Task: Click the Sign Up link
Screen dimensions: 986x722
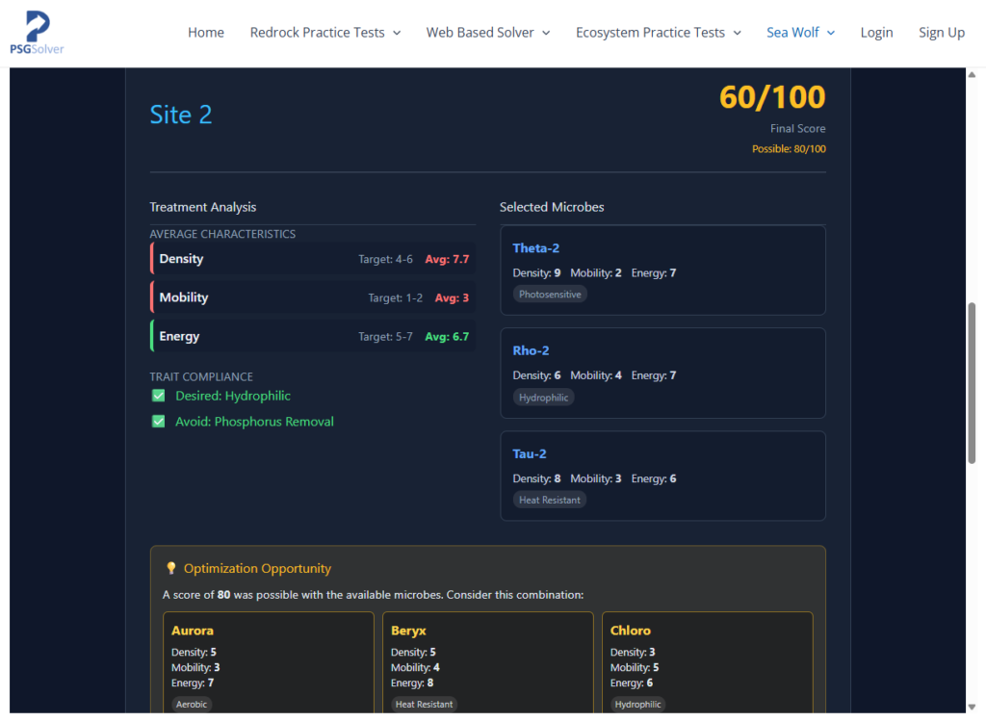Action: [x=941, y=33]
